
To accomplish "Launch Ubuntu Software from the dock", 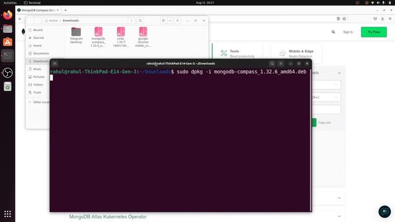I will pos(7,42).
